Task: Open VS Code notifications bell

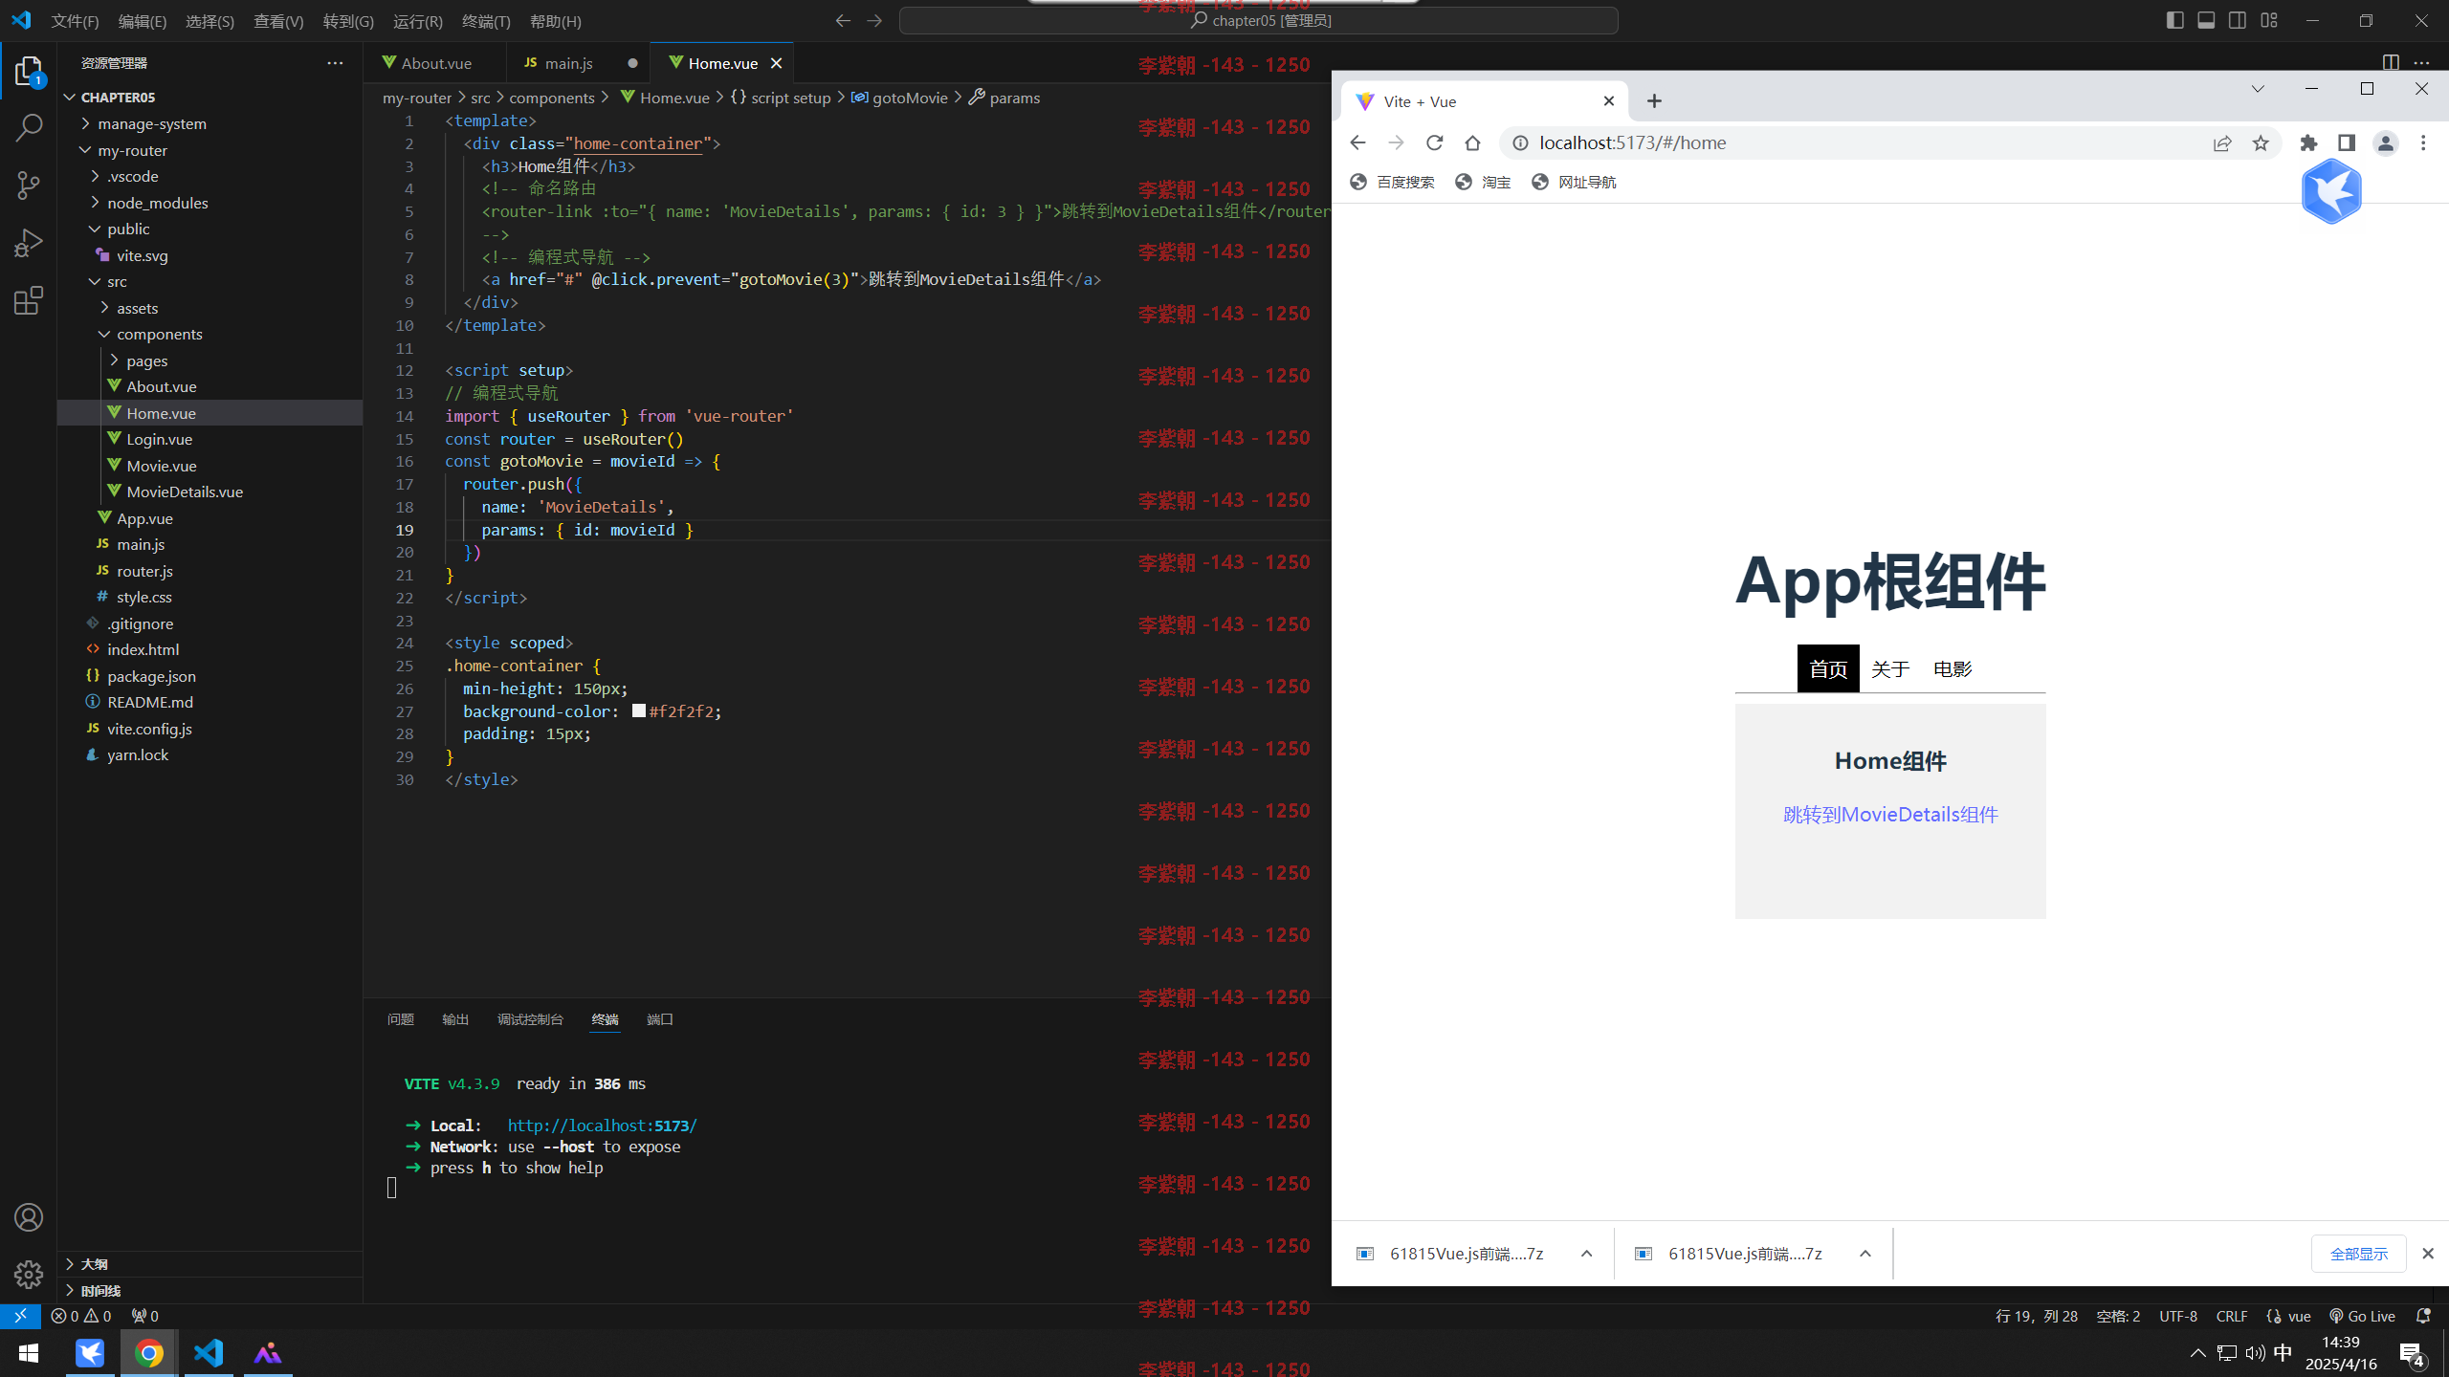Action: pos(2423,1316)
